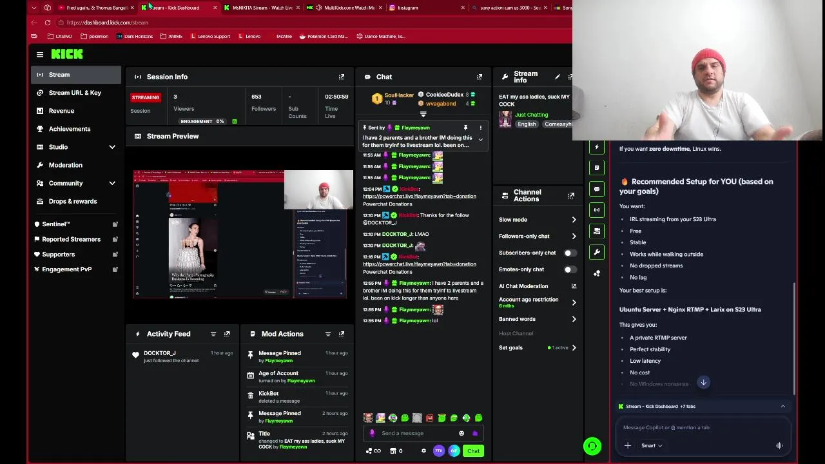This screenshot has width=825, height=464.
Task: Open Mod Actions filter options
Action: [x=328, y=334]
